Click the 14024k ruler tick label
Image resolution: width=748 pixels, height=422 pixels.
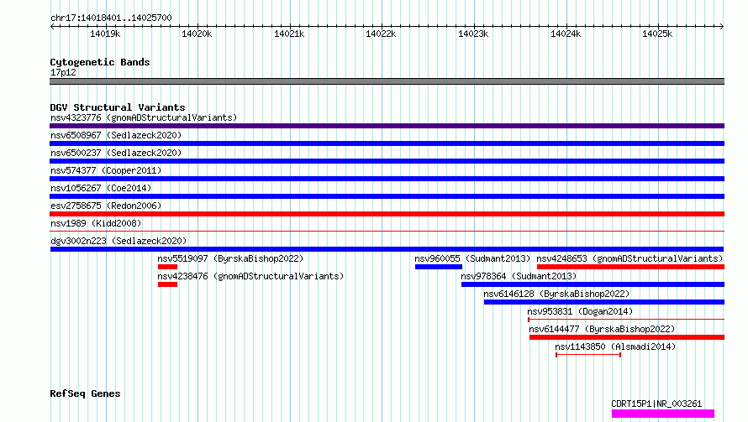coord(566,34)
